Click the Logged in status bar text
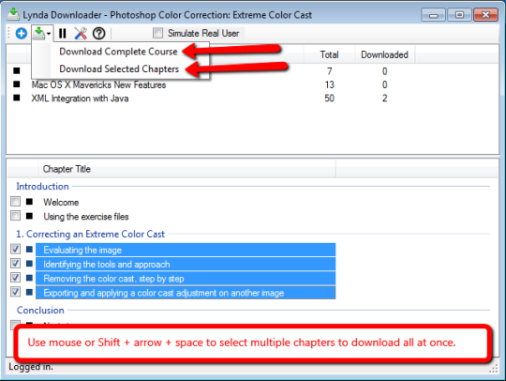 [x=31, y=367]
